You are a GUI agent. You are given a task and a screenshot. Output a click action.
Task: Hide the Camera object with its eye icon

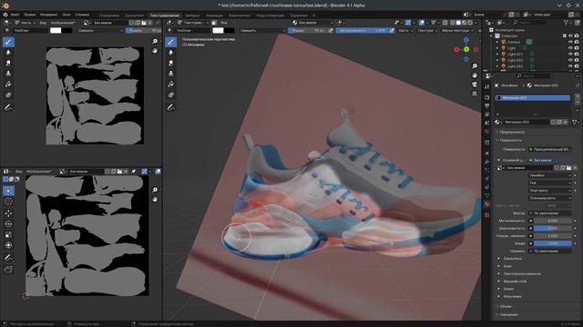click(570, 42)
